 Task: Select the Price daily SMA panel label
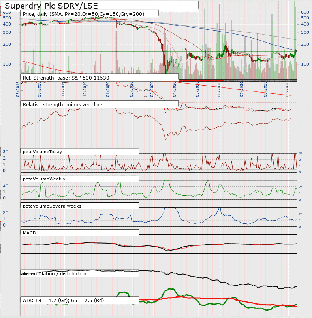click(83, 14)
